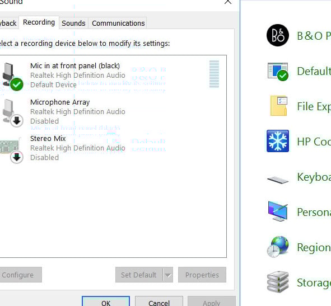Open the Default Programs icon

point(278,72)
